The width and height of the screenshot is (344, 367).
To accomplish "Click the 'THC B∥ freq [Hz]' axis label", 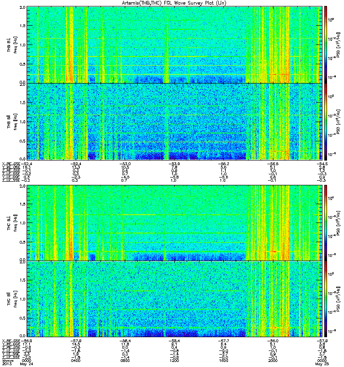I will pyautogui.click(x=12, y=299).
